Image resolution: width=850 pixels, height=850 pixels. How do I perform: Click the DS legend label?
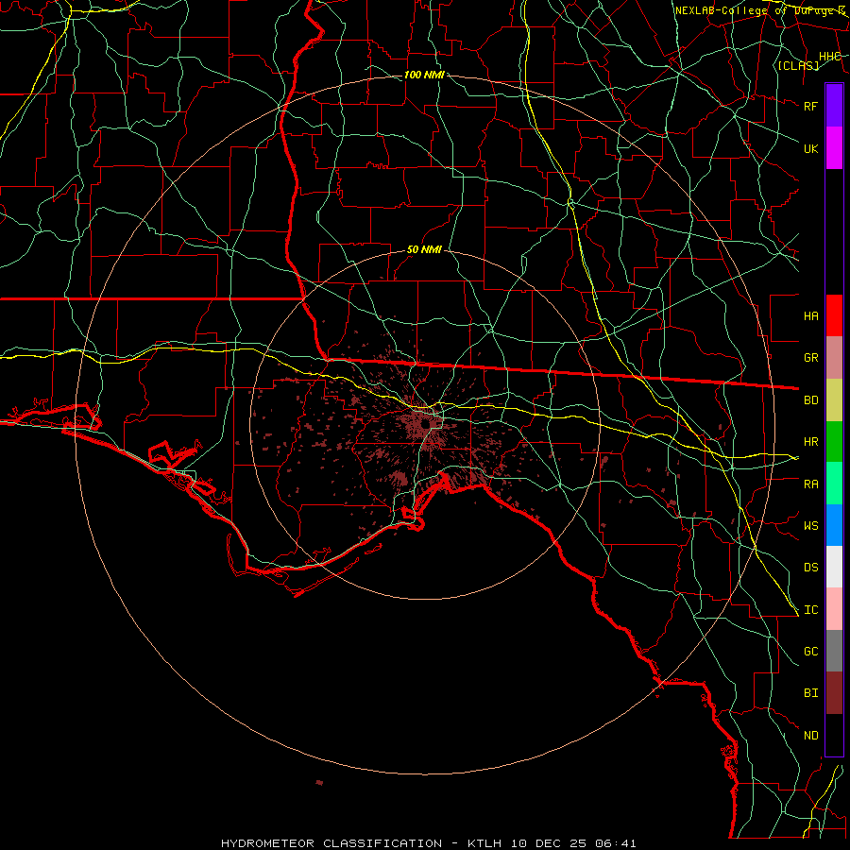811,568
